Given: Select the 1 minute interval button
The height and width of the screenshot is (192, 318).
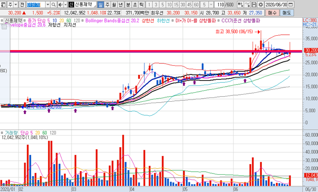Looking at the screenshot, I should pos(149,4).
